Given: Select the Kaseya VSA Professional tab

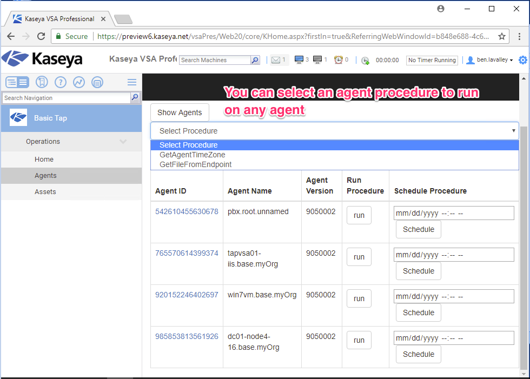Looking at the screenshot, I should pyautogui.click(x=59, y=19).
